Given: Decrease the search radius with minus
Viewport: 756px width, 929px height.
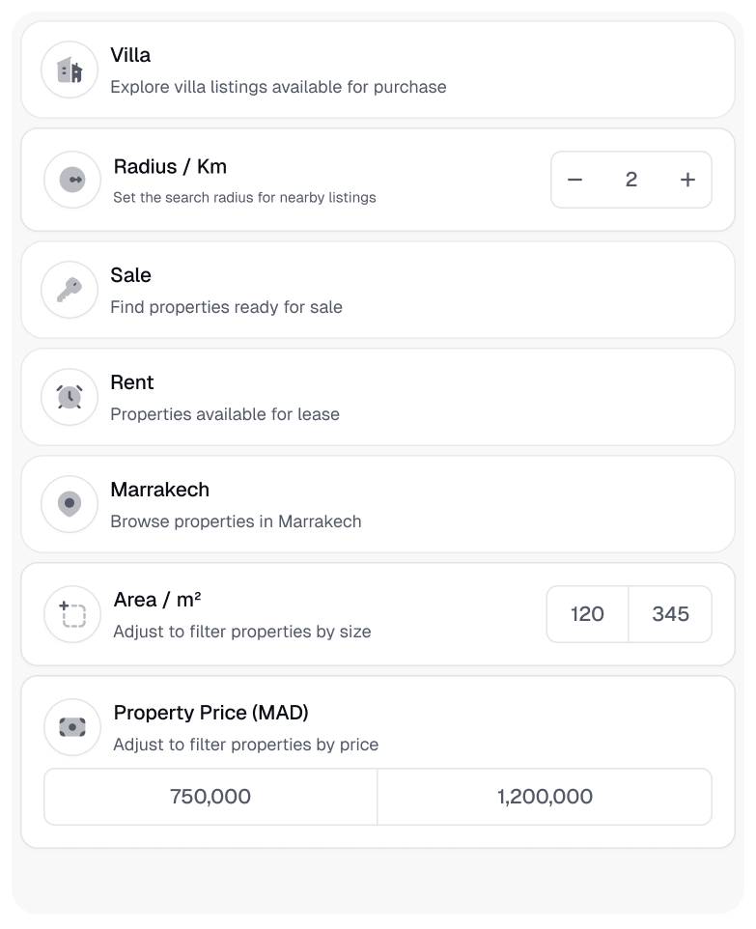Looking at the screenshot, I should pos(575,180).
